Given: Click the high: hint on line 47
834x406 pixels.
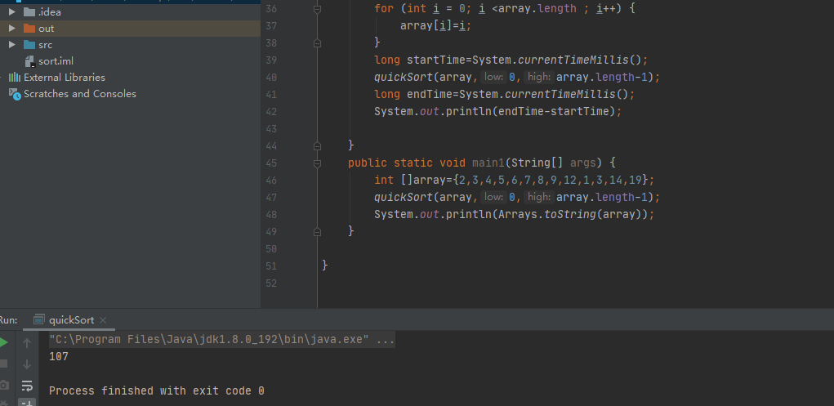Looking at the screenshot, I should 538,198.
